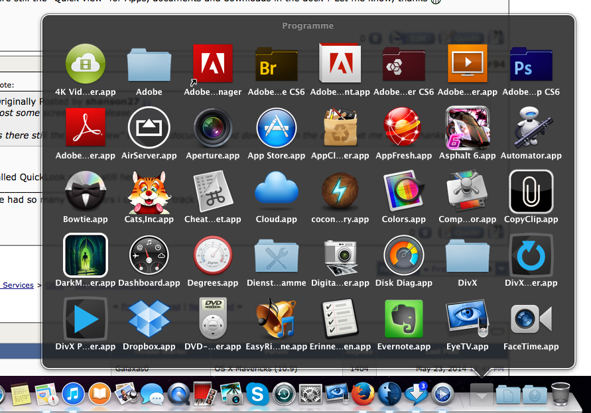Open Erinnerungen reminders app

click(340, 318)
